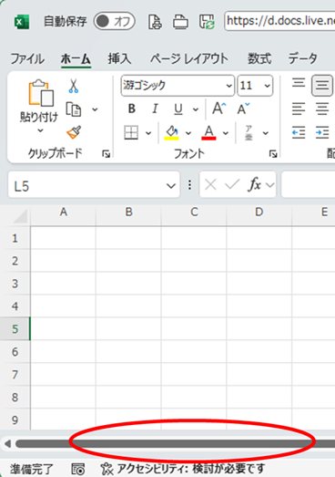Apply the yellow fill color bucket
The image size is (335, 477).
(172, 133)
